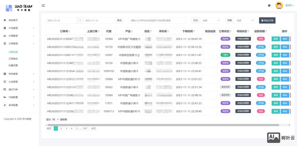
Task: Go to 首页 first page
Action: click(x=49, y=128)
